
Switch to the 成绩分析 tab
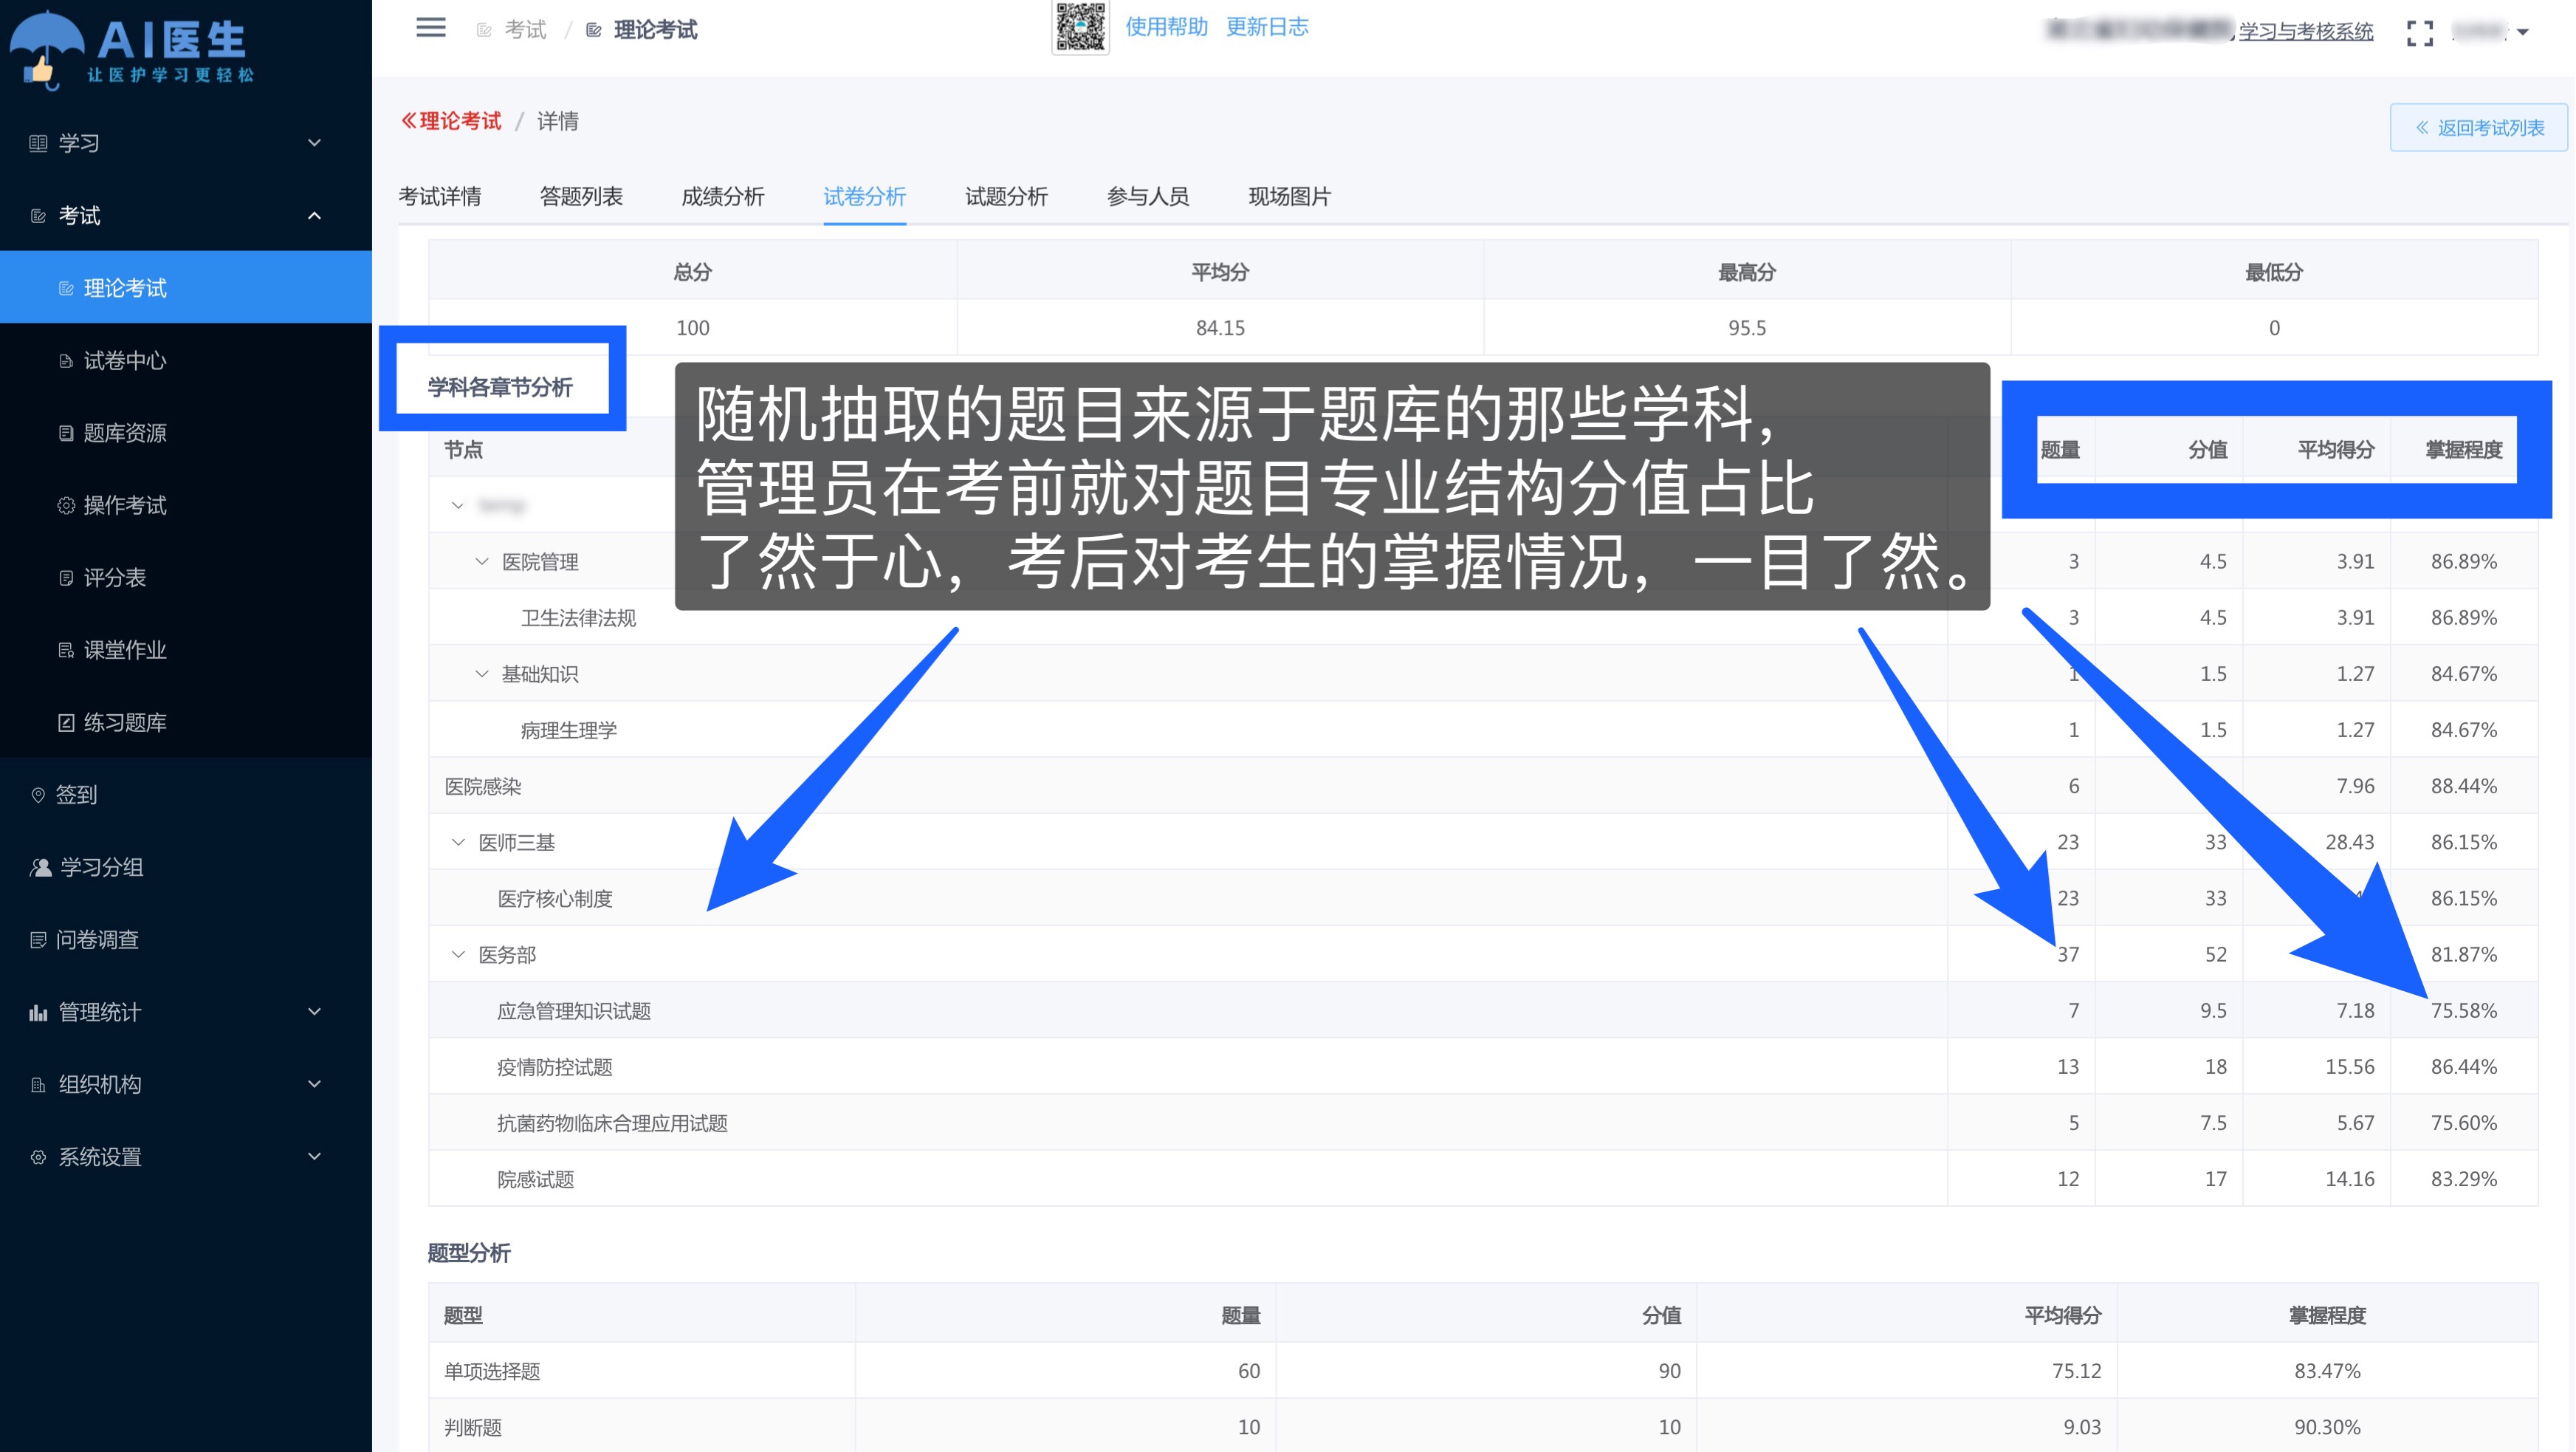pyautogui.click(x=723, y=196)
